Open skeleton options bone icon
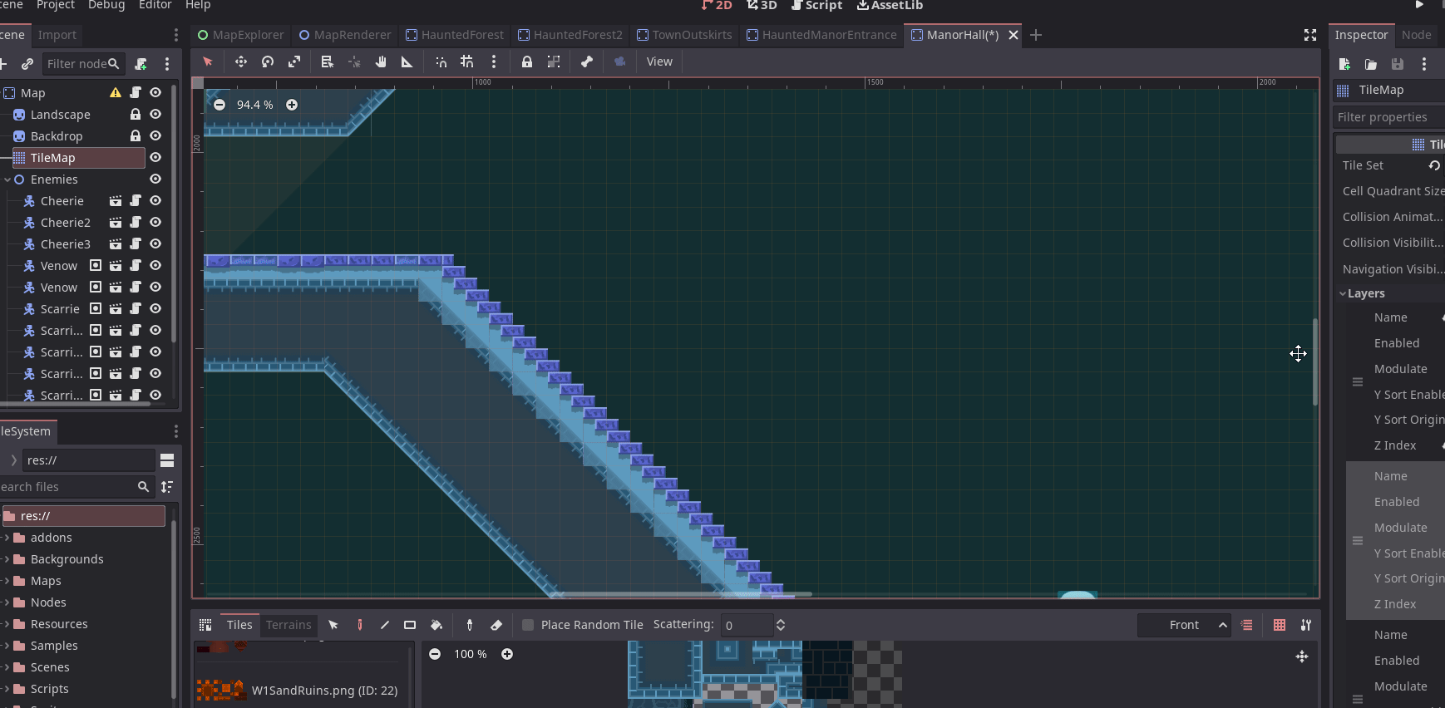1445x708 pixels. [x=587, y=61]
